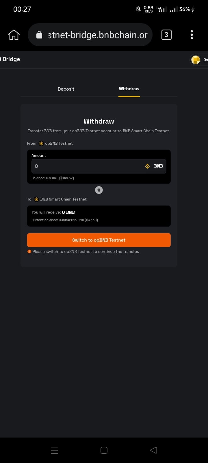Screen dimensions: 208x463
Task: Tap the Balance: 0.6 BNB text
Action: pyautogui.click(x=53, y=178)
